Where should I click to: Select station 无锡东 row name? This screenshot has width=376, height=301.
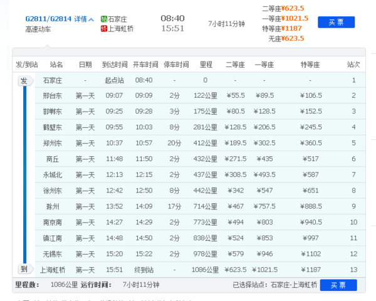(53, 254)
